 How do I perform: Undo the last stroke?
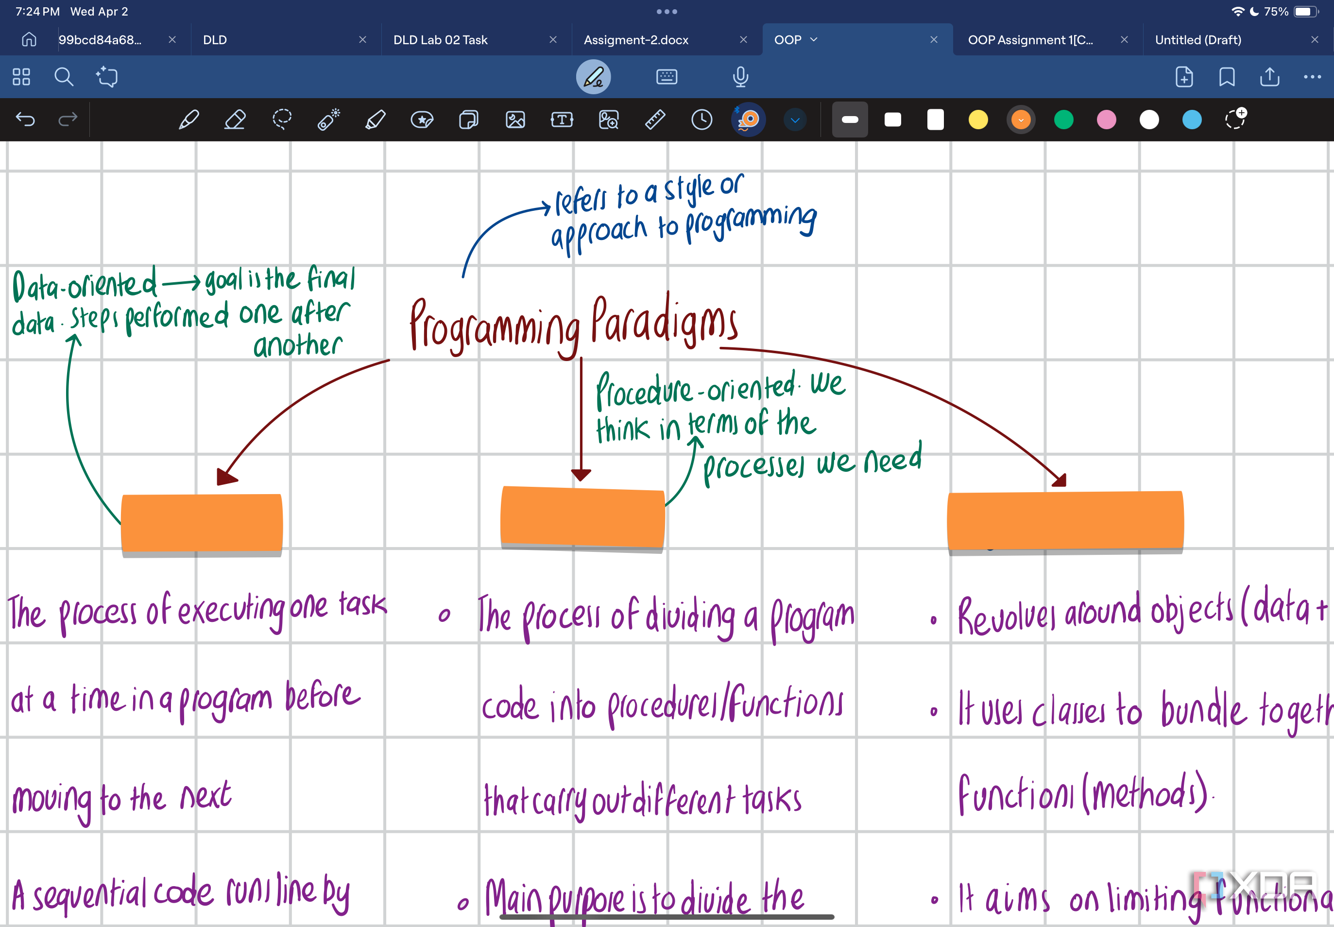tap(25, 120)
